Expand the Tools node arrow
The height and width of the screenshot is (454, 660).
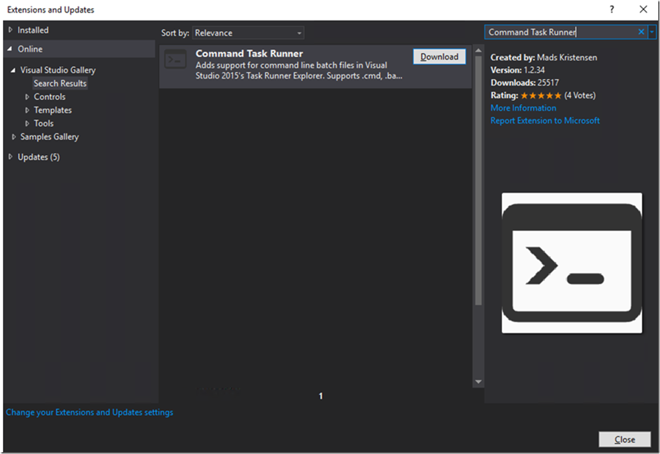pyautogui.click(x=27, y=123)
